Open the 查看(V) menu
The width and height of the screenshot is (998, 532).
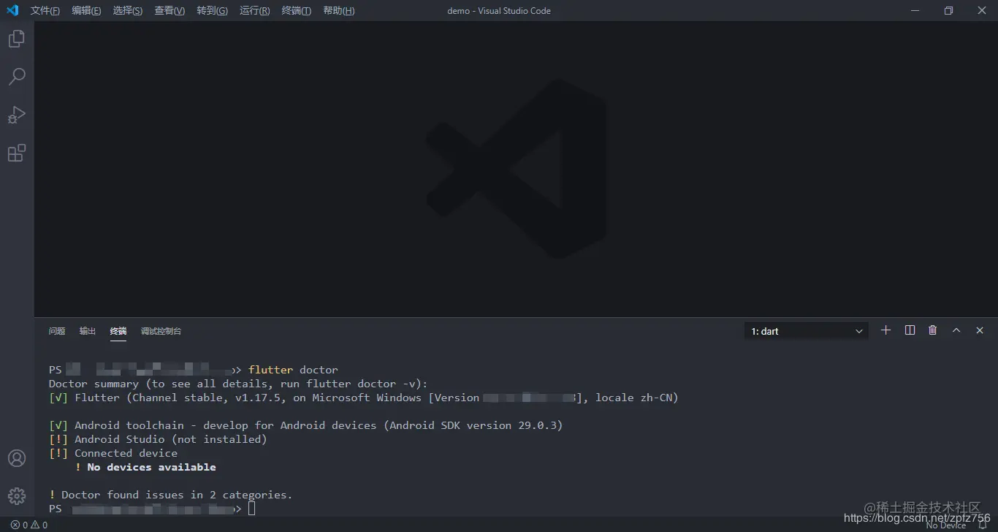[x=169, y=10]
